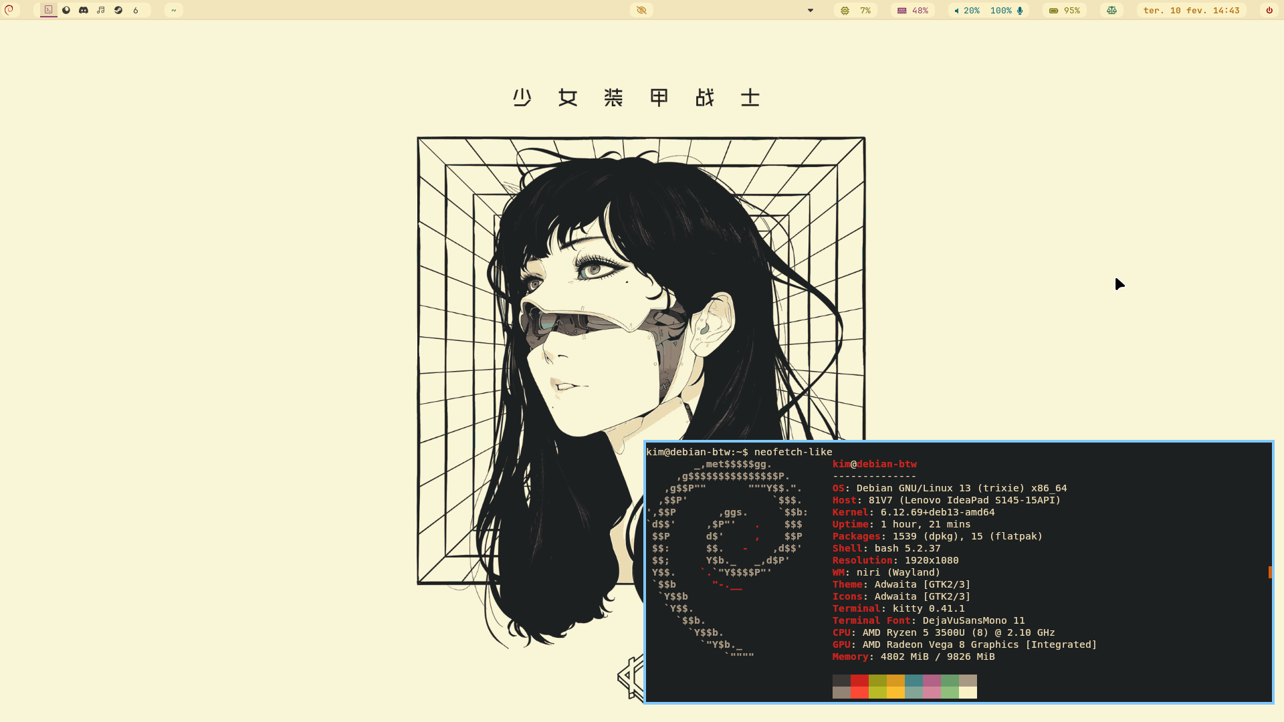The image size is (1284, 722).
Task: Open the Firefox browser workspace icon
Action: (x=66, y=10)
